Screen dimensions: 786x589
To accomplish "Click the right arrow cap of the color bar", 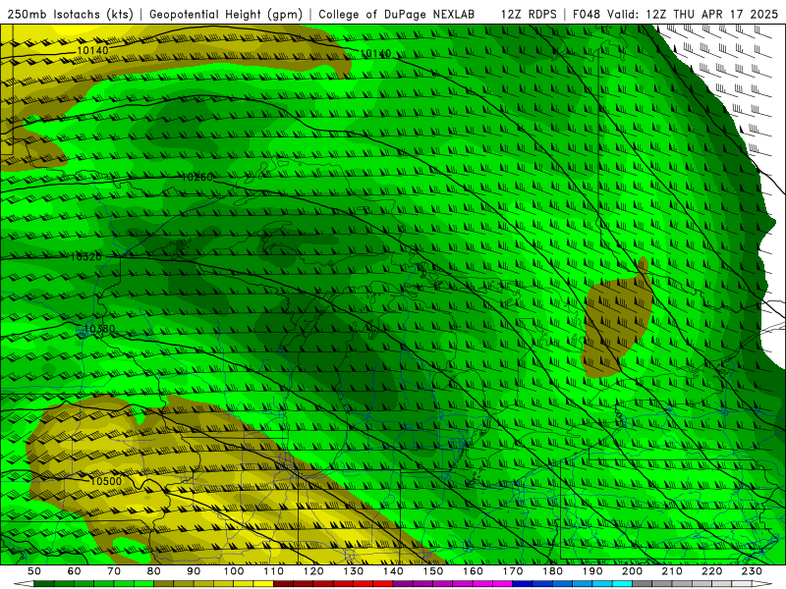I will (x=762, y=583).
